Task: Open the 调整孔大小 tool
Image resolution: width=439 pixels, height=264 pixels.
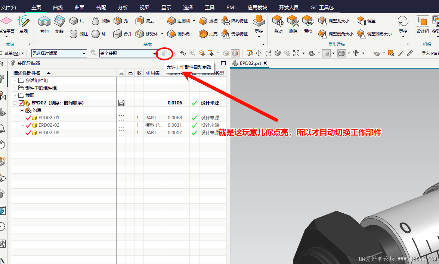Action: 334,21
